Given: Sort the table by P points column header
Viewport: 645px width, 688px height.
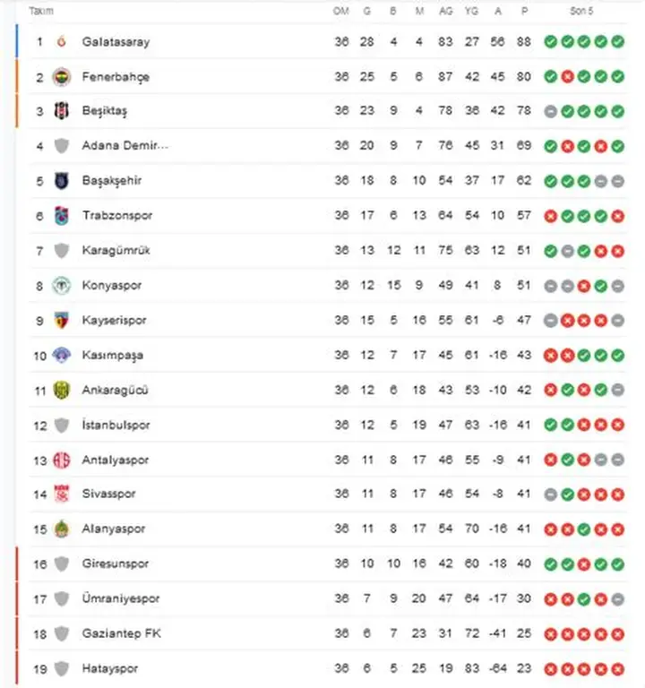Looking at the screenshot, I should [524, 12].
